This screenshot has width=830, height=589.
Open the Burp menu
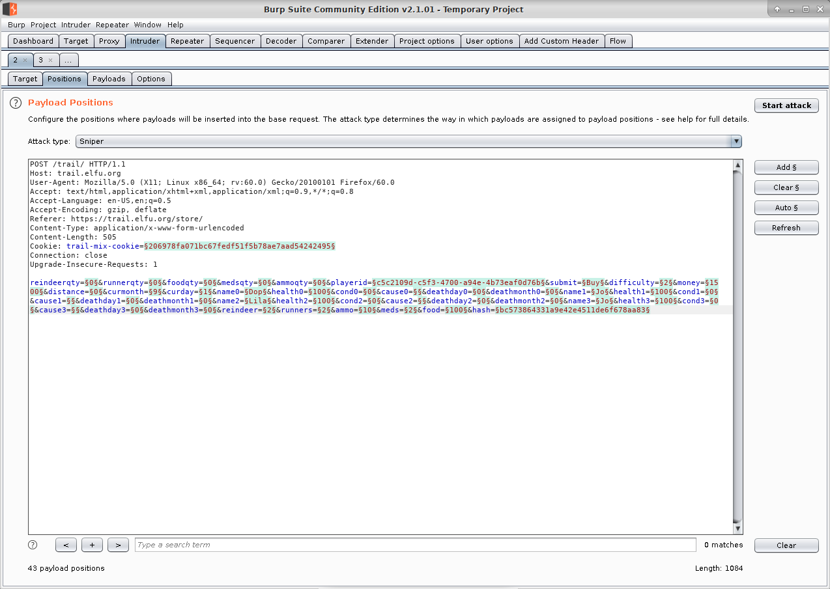[x=16, y=25]
